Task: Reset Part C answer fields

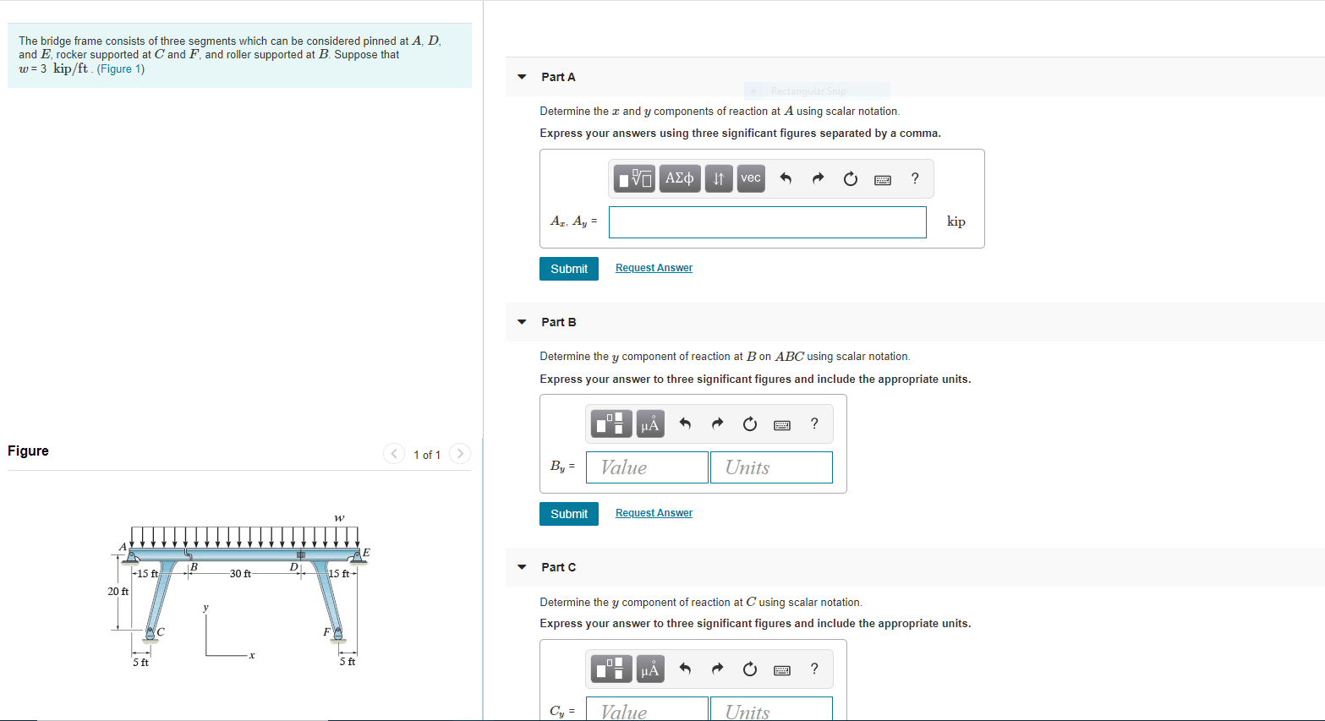Action: (750, 669)
